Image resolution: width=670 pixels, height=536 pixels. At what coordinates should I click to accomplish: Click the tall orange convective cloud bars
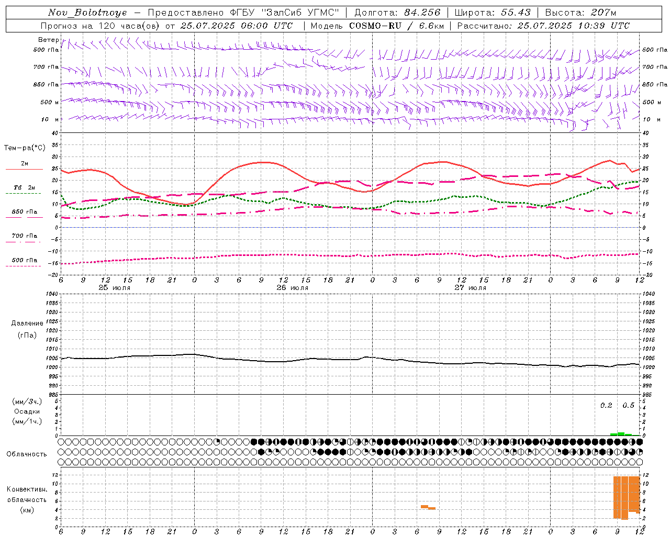[x=627, y=498]
